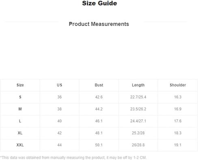Select the Length column header

[138, 85]
